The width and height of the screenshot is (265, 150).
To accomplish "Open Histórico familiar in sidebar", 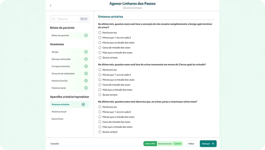I will coord(59,81).
